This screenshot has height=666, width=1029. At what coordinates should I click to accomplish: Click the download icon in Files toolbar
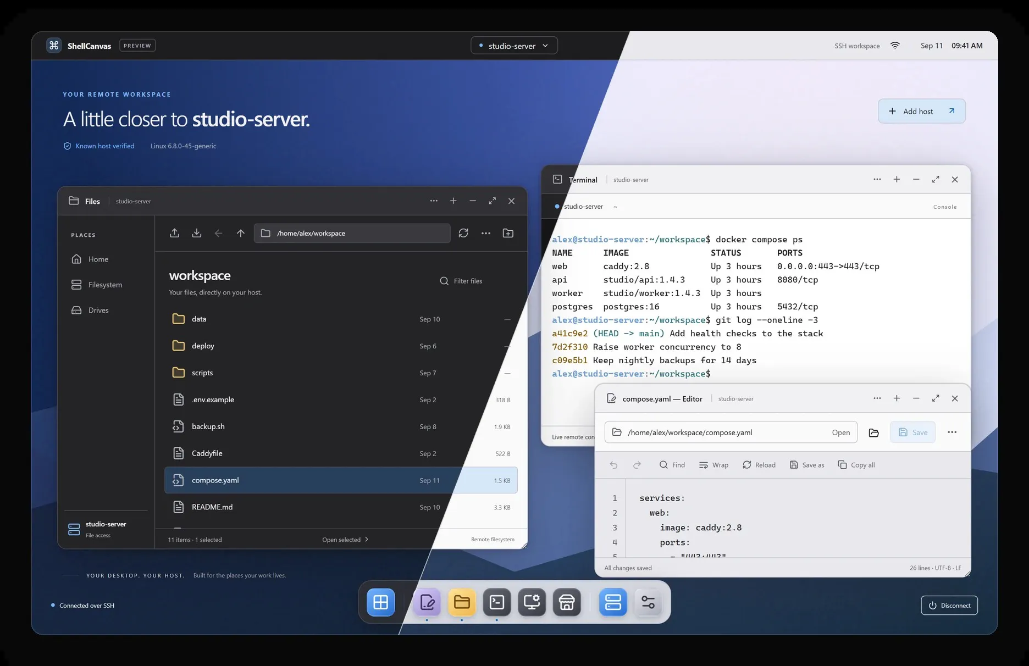tap(196, 233)
